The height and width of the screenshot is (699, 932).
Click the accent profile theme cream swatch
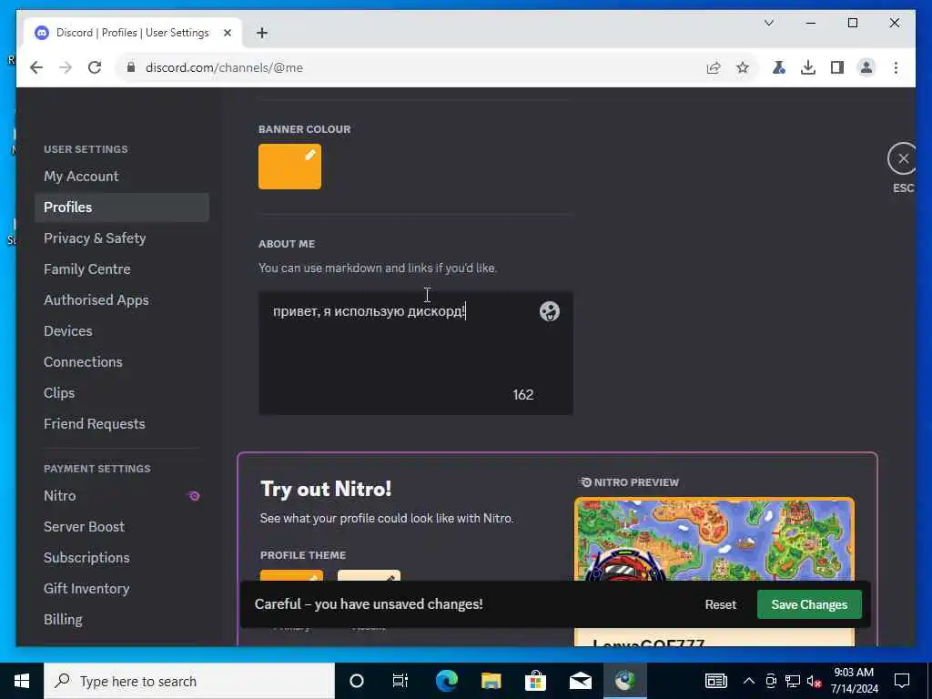click(370, 576)
